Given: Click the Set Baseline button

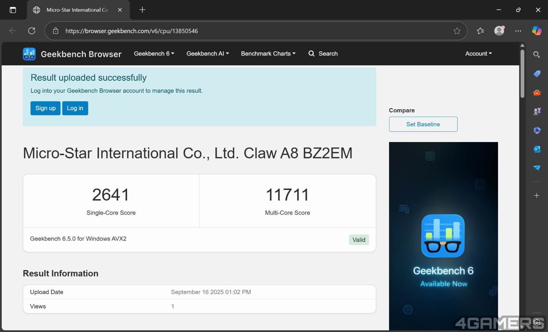Looking at the screenshot, I should (x=423, y=124).
